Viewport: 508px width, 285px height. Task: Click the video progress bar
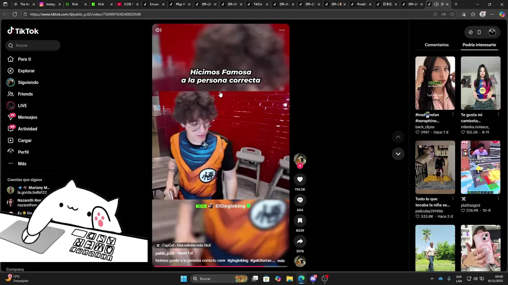tap(221, 266)
